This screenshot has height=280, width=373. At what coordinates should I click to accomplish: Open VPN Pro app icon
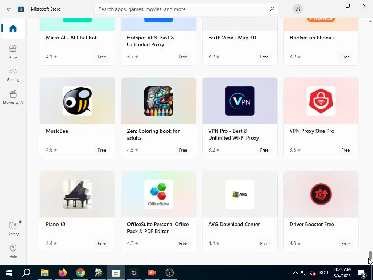point(240,101)
